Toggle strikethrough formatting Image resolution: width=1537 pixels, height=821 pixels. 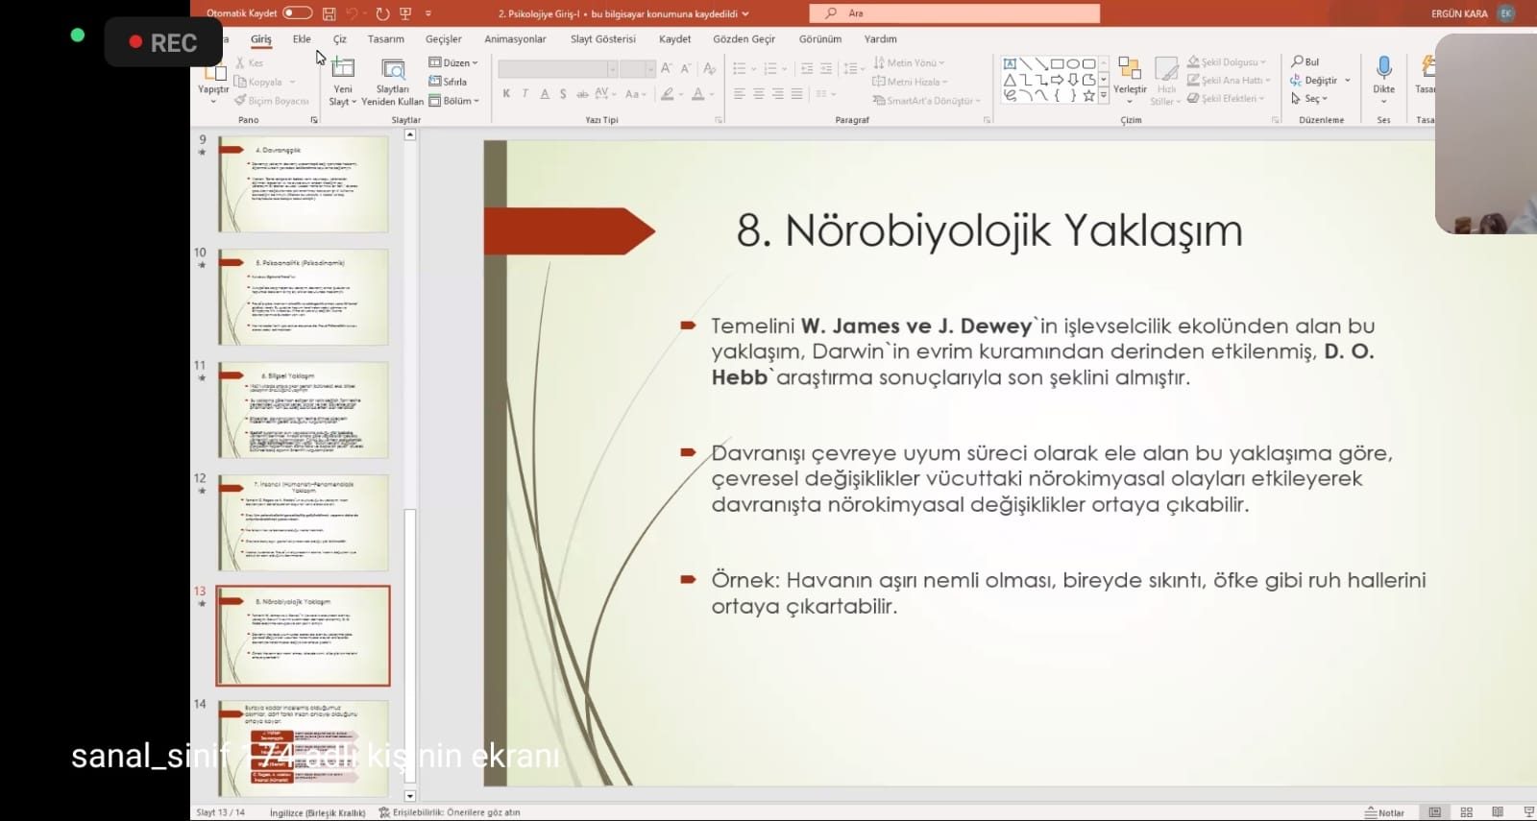pyautogui.click(x=582, y=94)
